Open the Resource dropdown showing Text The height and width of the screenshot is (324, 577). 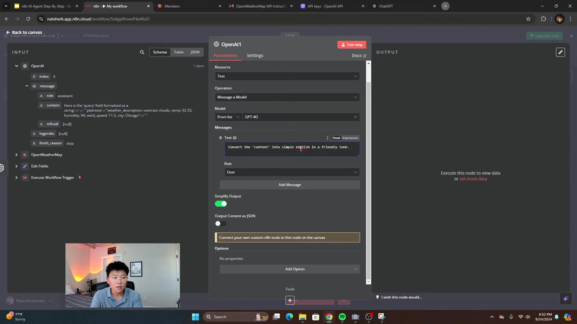click(x=287, y=76)
